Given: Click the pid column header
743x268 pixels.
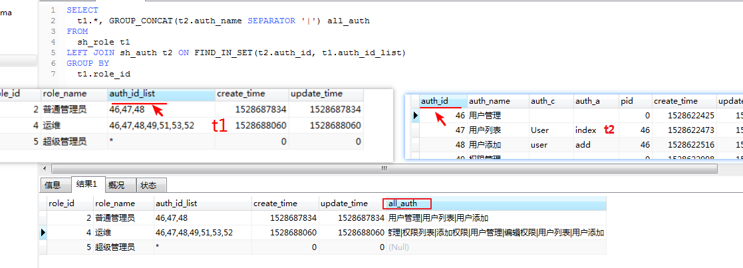Looking at the screenshot, I should pos(627,101).
